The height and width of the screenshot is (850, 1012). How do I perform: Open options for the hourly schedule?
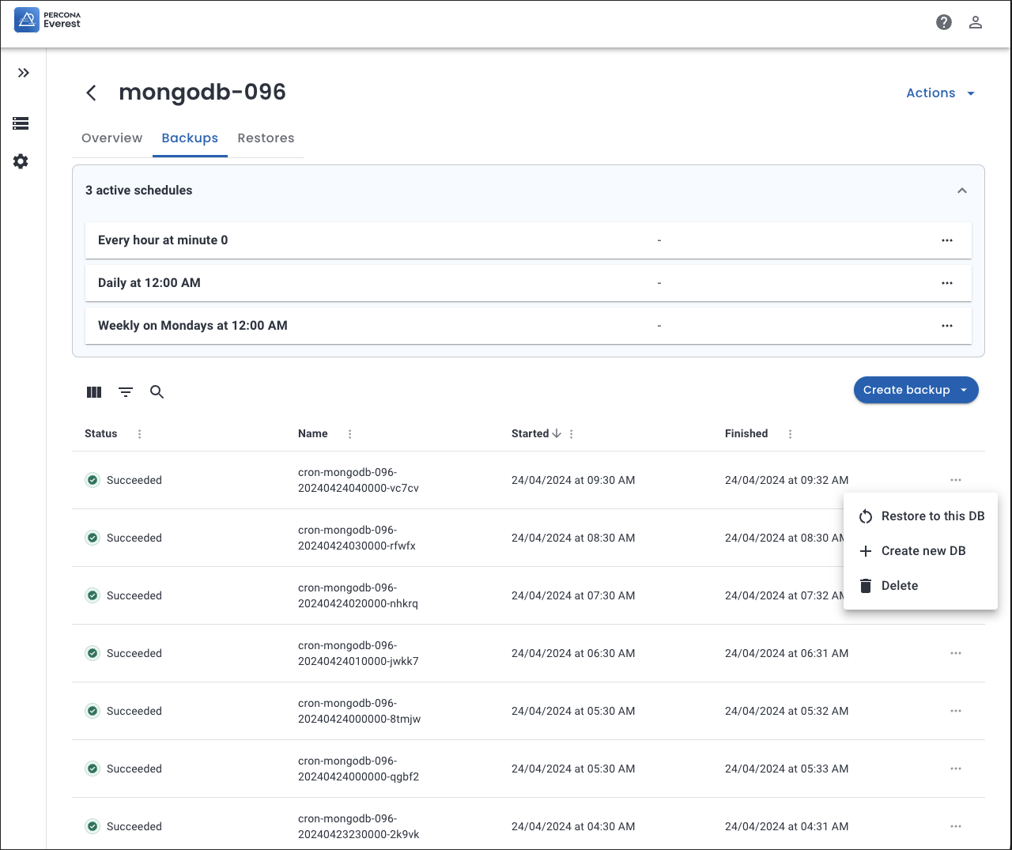(946, 240)
